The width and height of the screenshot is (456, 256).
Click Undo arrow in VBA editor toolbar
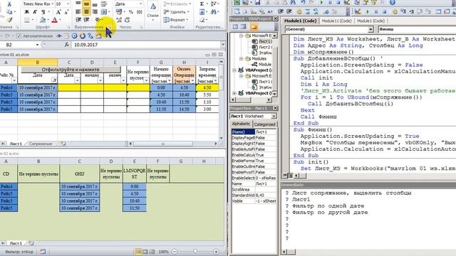click(x=303, y=3)
